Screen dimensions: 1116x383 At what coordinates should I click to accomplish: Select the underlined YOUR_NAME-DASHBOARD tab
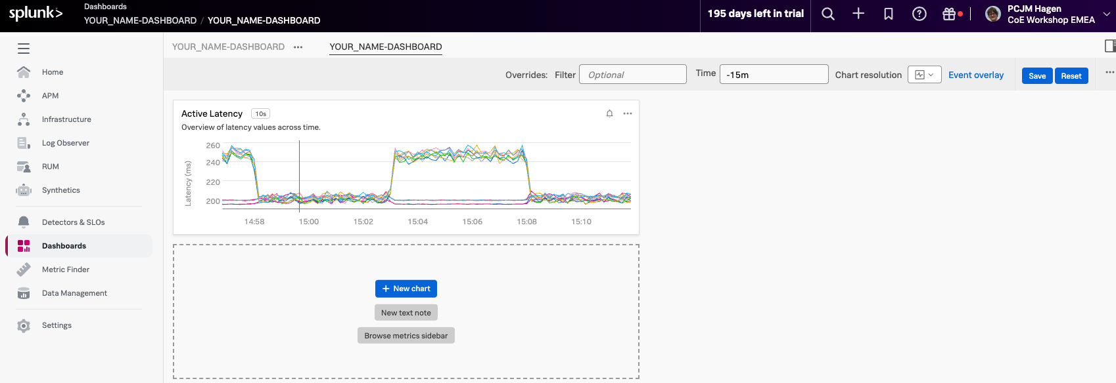tap(385, 47)
